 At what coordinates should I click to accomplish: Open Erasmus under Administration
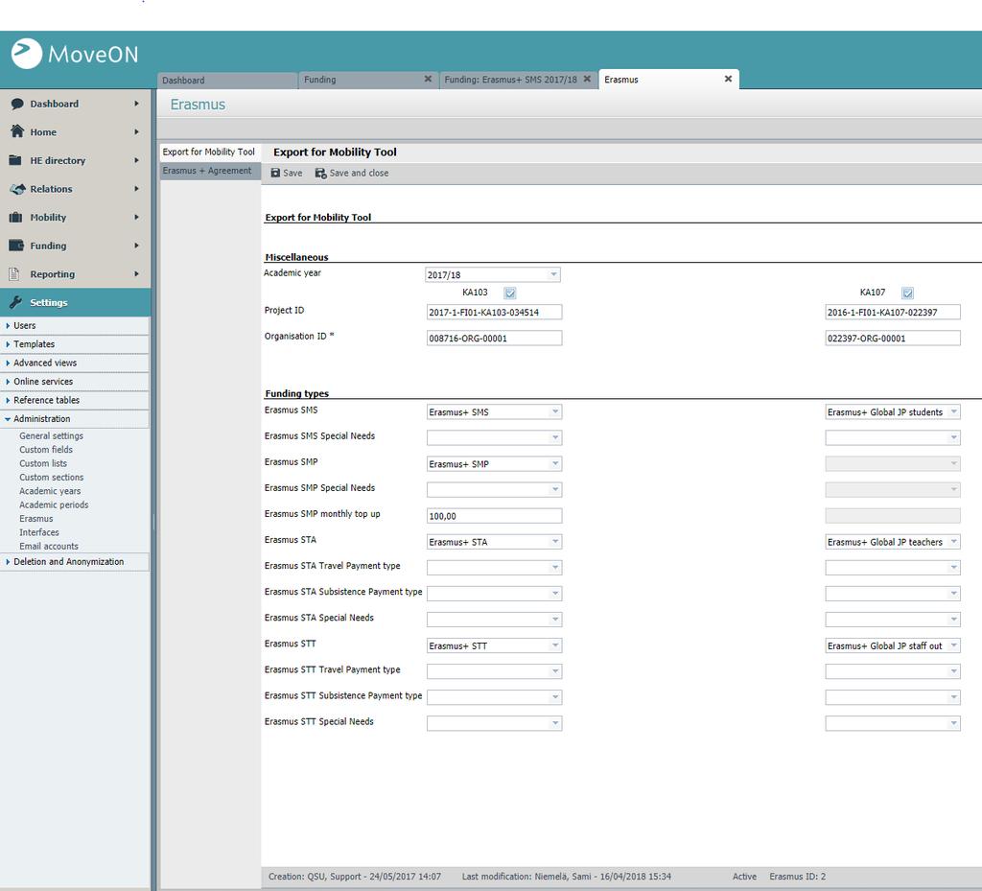pyautogui.click(x=36, y=519)
